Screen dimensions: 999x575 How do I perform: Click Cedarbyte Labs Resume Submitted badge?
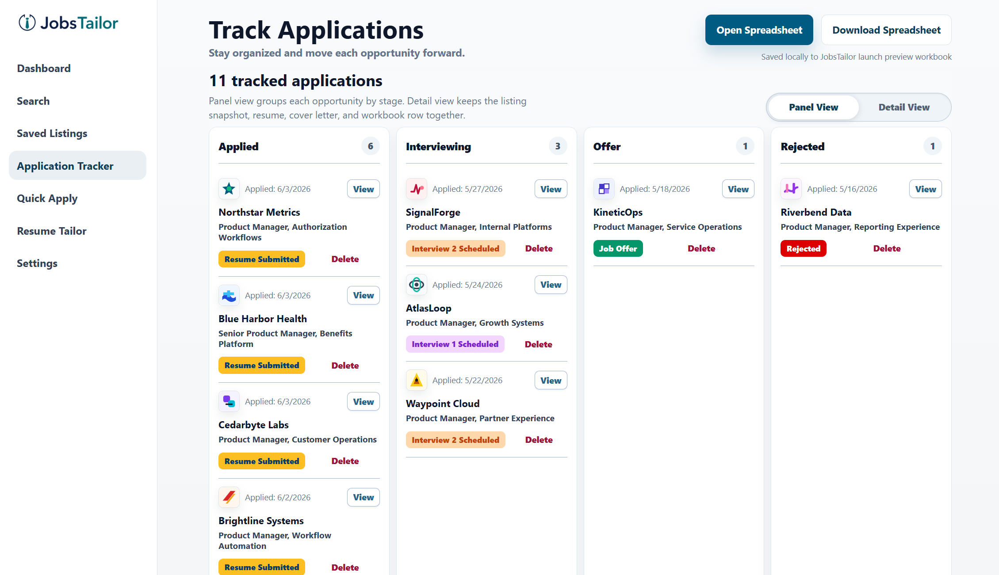[x=262, y=461]
